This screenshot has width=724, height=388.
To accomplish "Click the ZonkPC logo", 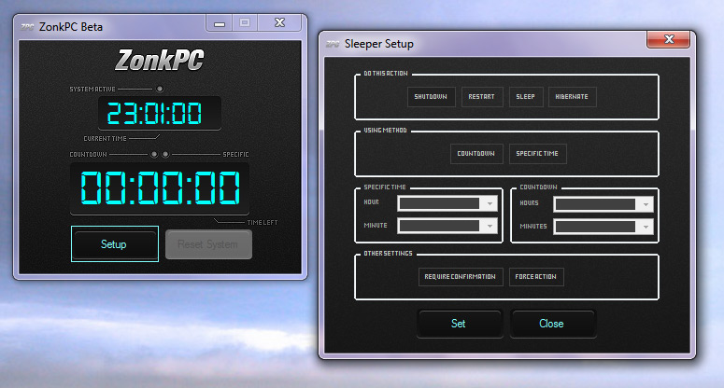I will pyautogui.click(x=160, y=61).
